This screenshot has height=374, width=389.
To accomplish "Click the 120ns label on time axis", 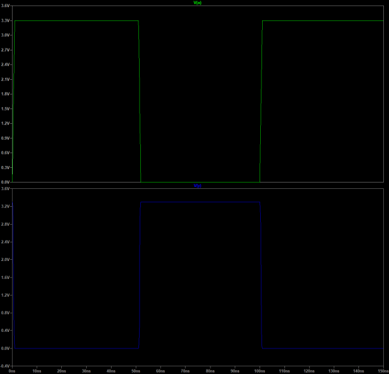I will pos(309,370).
